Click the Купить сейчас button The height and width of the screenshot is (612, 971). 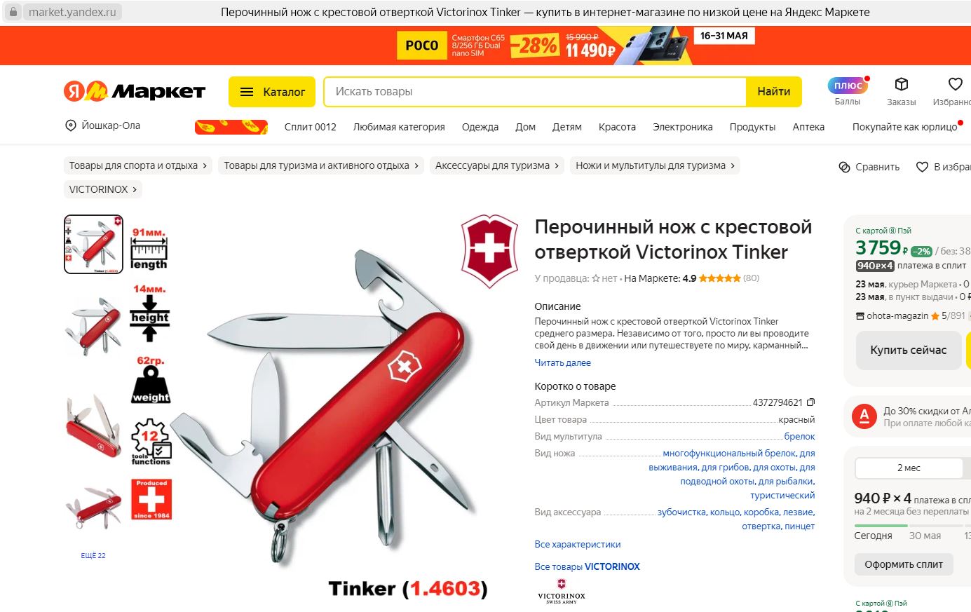pos(908,350)
